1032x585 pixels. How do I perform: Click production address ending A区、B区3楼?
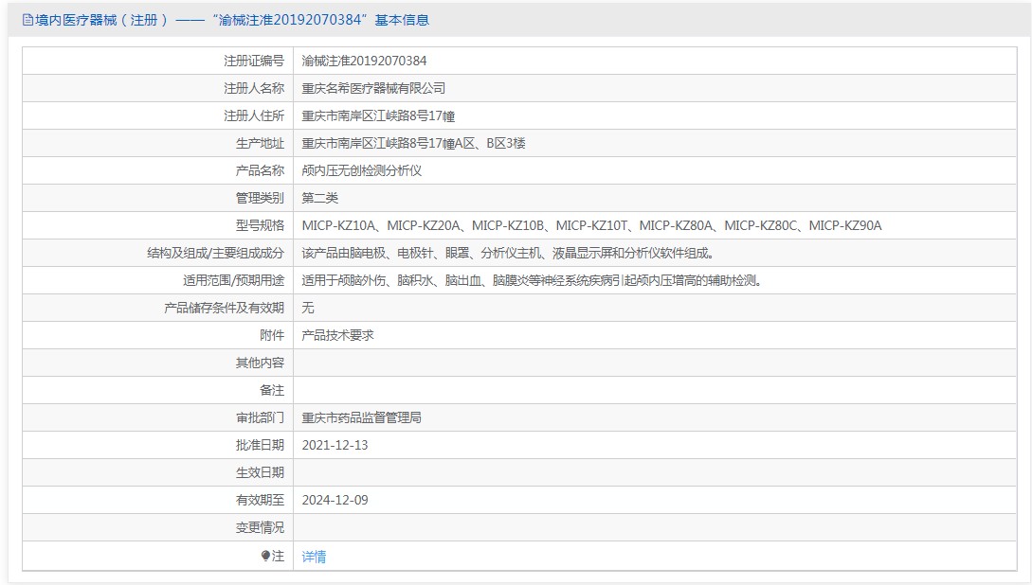(413, 143)
